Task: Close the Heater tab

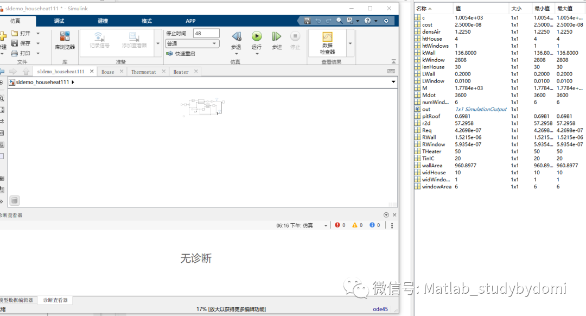Action: click(196, 71)
